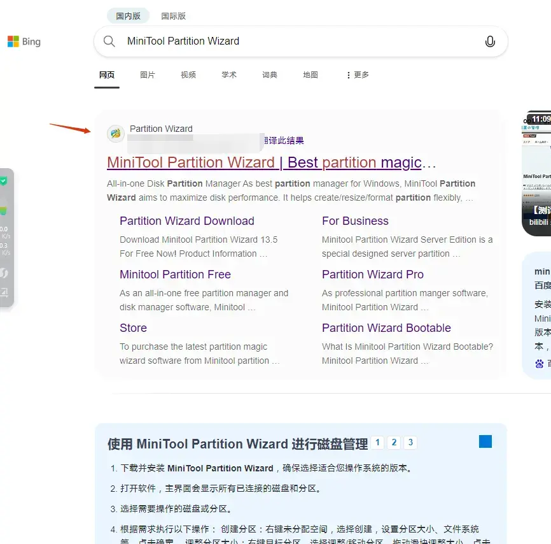Open the Store sitelink
This screenshot has height=544, width=551.
(133, 328)
